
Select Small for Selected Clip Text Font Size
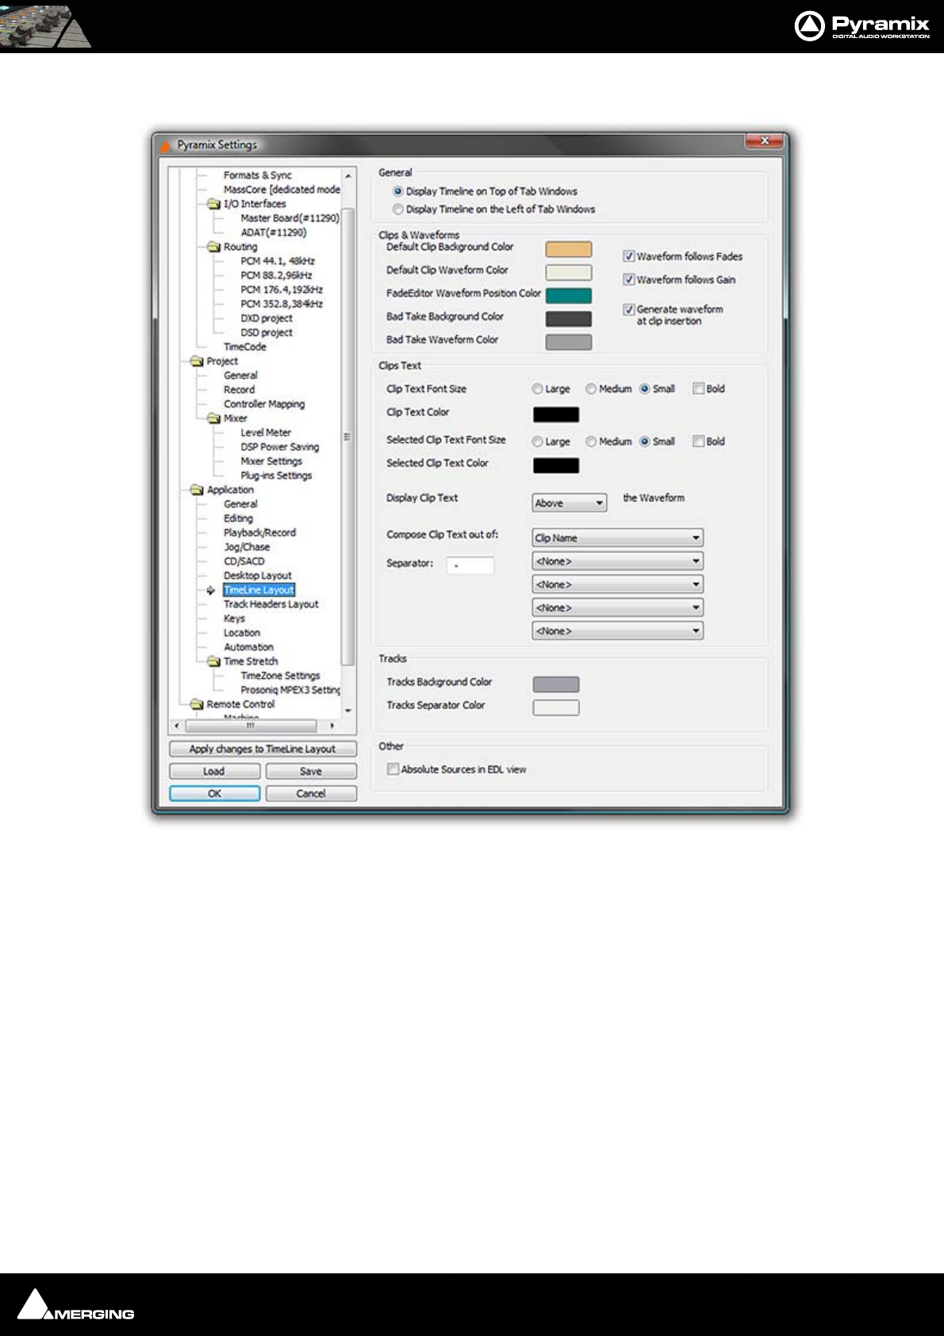(x=645, y=441)
